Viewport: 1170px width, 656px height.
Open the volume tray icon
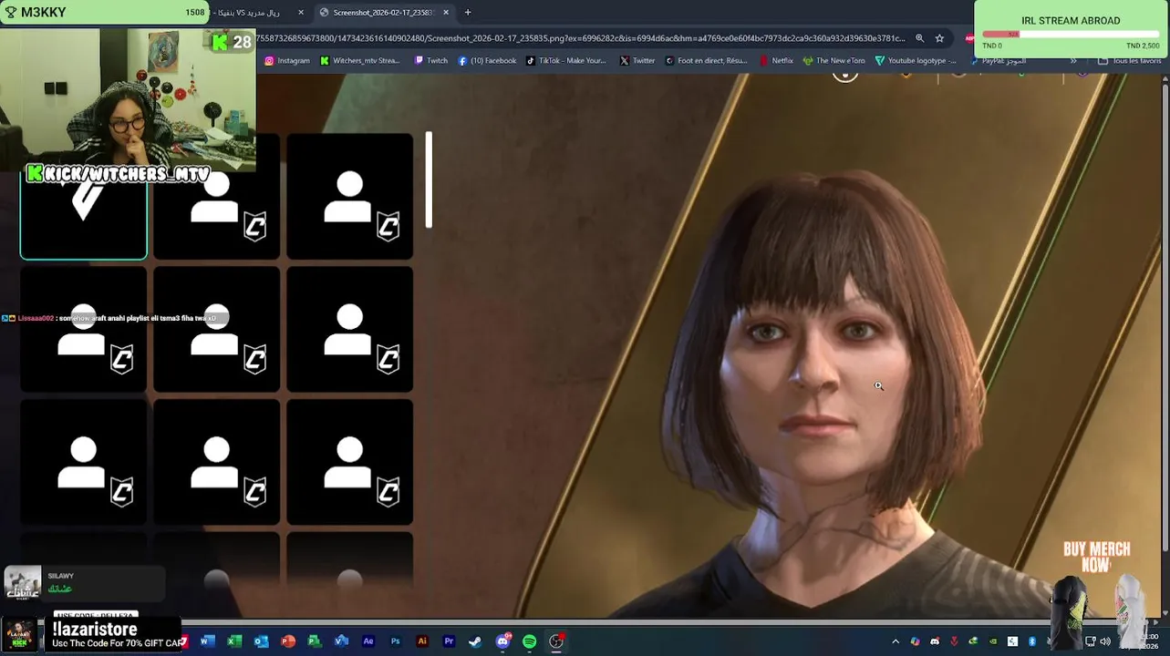1105,641
